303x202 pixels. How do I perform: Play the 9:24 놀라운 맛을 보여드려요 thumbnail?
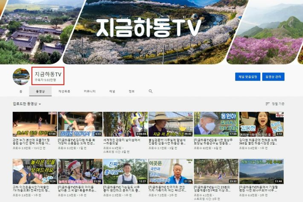[x=35, y=171]
